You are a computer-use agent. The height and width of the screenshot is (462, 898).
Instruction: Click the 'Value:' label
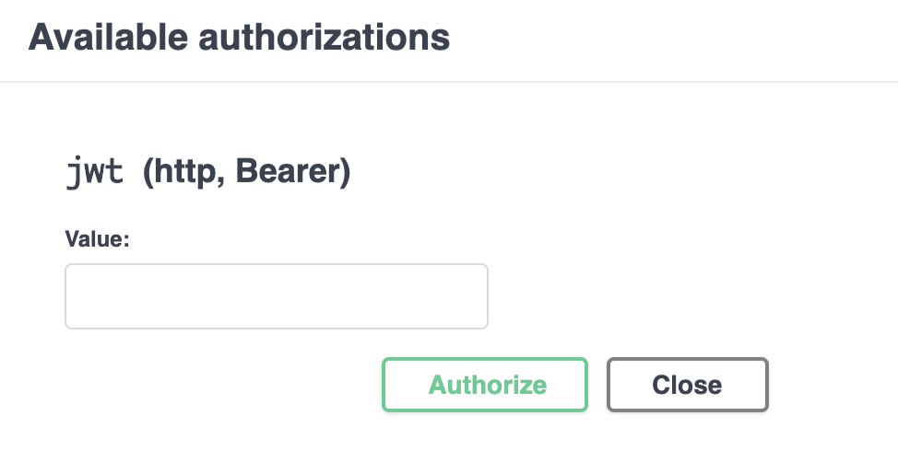pos(98,239)
